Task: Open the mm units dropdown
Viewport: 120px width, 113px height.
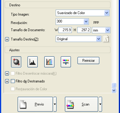Action: pyautogui.click(x=101, y=30)
